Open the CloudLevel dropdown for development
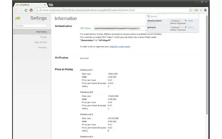 (x=178, y=21)
